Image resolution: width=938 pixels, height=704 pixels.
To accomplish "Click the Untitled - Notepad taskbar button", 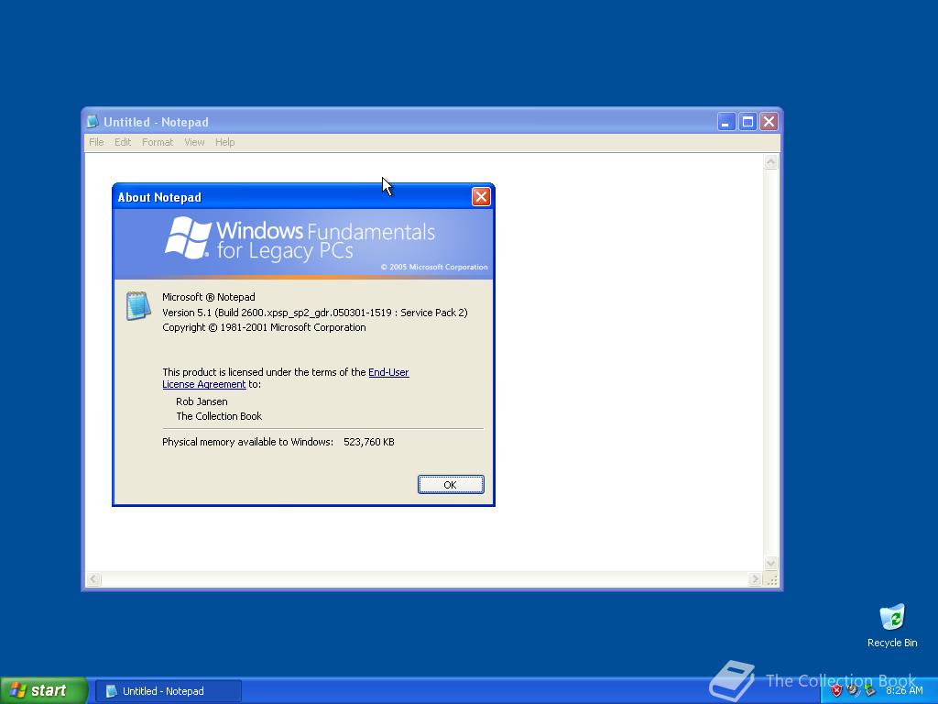I will point(169,691).
